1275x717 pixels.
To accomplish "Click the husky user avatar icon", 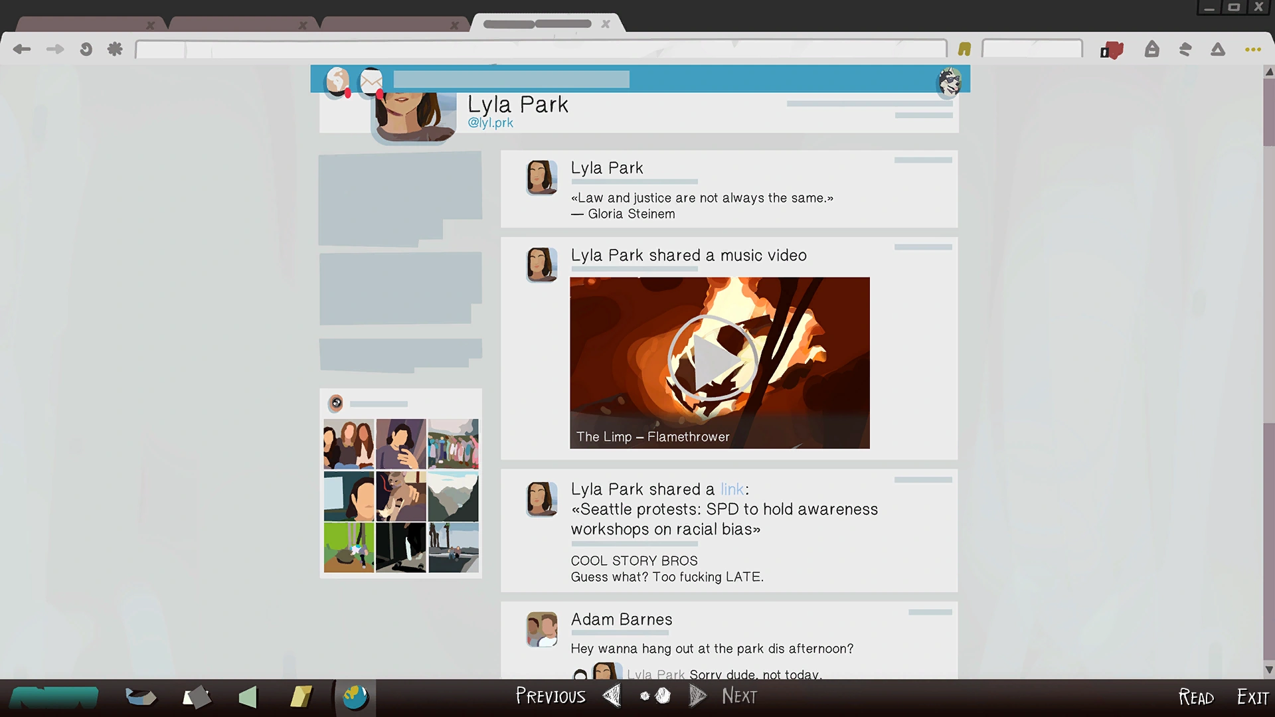I will [x=950, y=82].
